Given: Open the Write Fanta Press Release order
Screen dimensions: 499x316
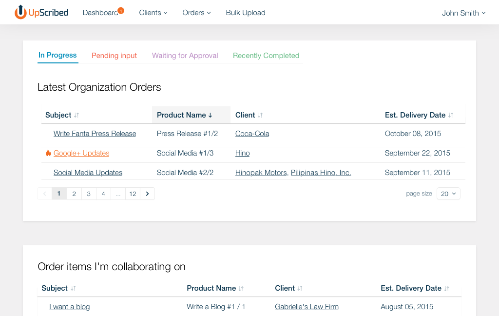Looking at the screenshot, I should 95,134.
